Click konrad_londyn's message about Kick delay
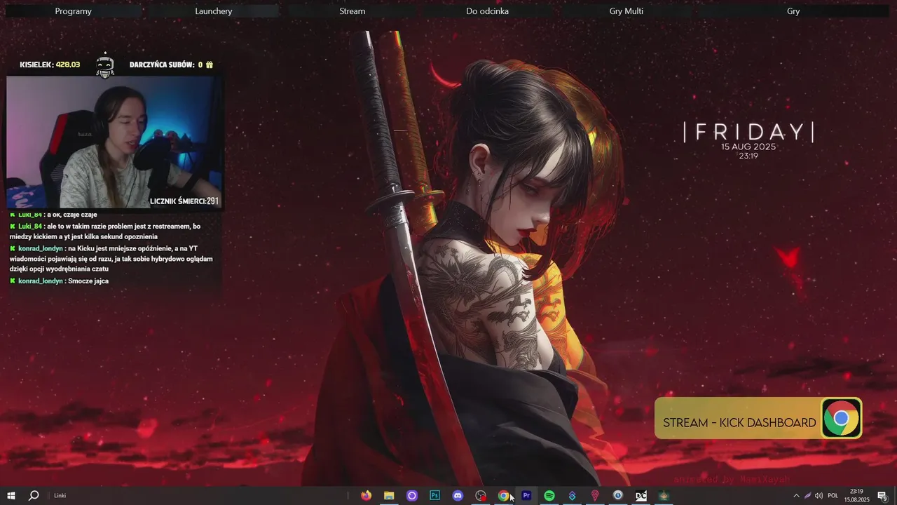The image size is (897, 505). pos(111,259)
